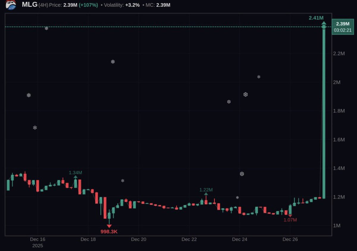Click the Dec 18 date axis label

[88, 239]
